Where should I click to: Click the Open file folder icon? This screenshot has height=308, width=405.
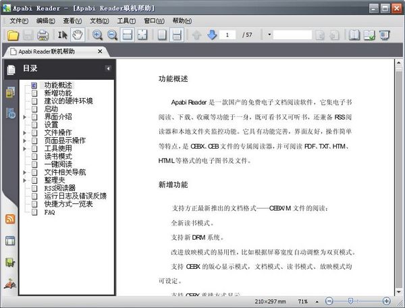(x=13, y=35)
